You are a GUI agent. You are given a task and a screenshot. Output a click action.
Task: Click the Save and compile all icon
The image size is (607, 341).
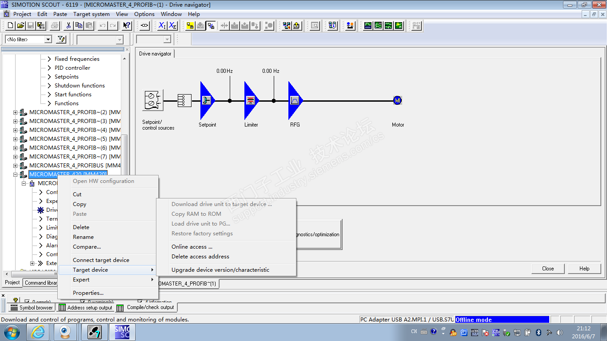coord(41,26)
